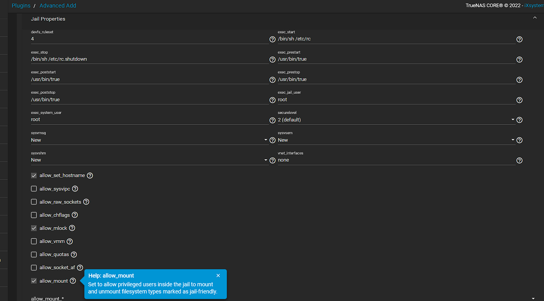Viewport: 544px width, 301px height.
Task: Click exec_system_user input field
Action: point(150,120)
